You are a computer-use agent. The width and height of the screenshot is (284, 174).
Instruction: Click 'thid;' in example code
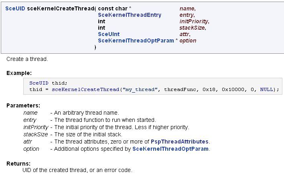point(59,83)
